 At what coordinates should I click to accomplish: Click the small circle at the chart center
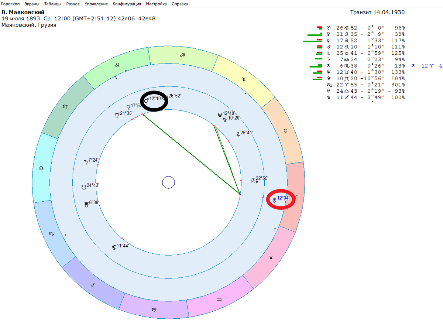click(x=168, y=182)
